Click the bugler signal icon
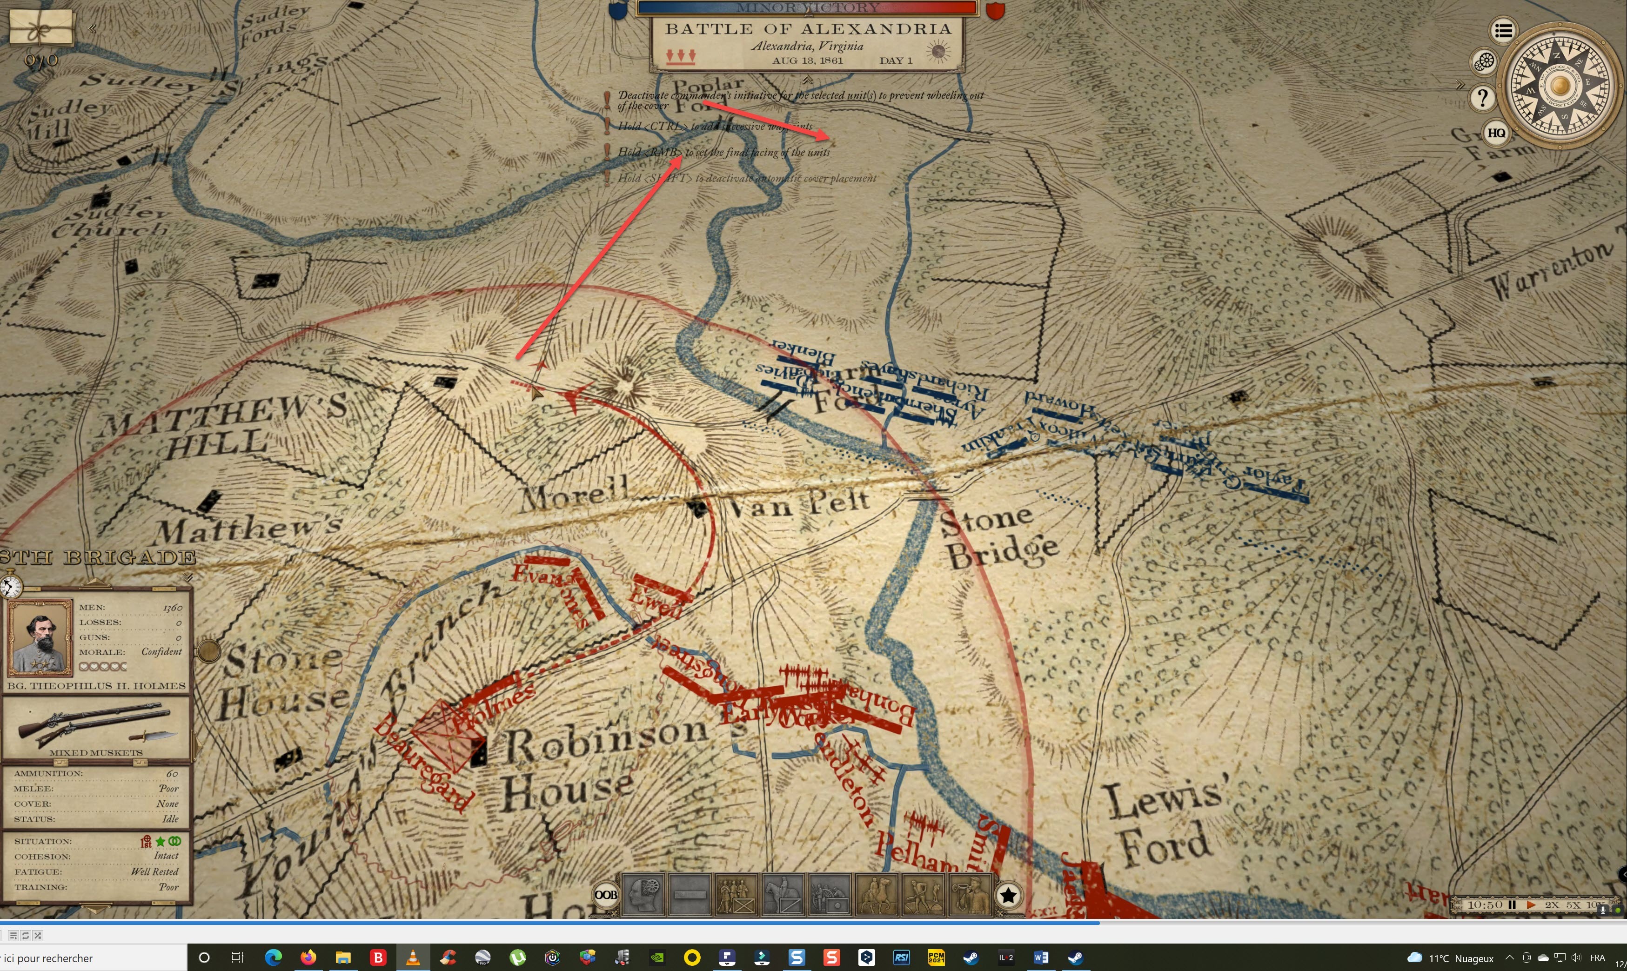This screenshot has width=1627, height=971. click(x=970, y=894)
